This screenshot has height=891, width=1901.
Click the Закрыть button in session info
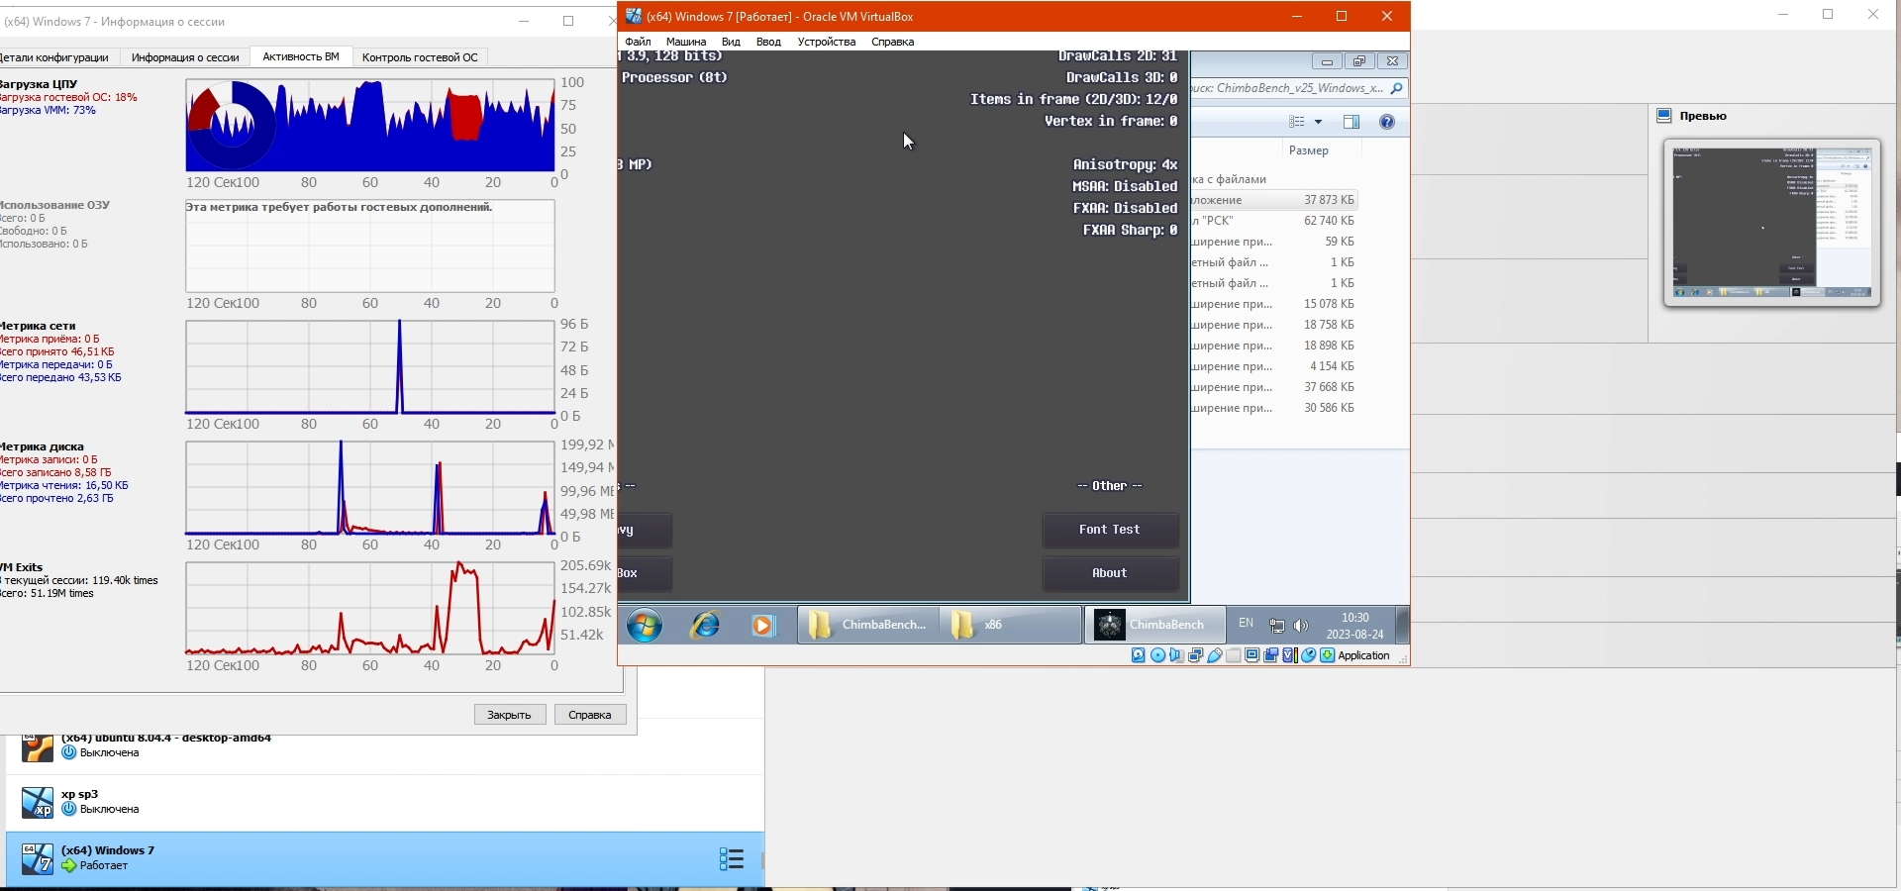click(x=510, y=715)
